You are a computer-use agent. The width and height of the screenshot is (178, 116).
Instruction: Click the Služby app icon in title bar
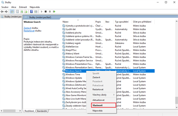tap(2, 2)
